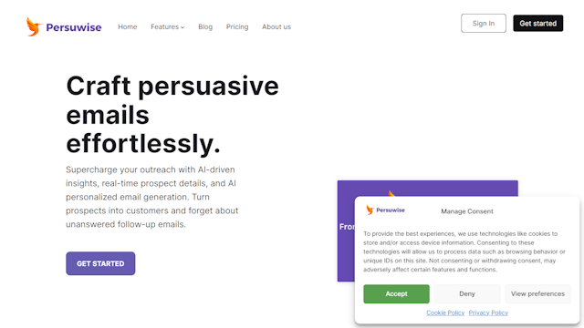The image size is (584, 328).
Task: Click the purple GET STARTED hero button
Action: (x=100, y=263)
